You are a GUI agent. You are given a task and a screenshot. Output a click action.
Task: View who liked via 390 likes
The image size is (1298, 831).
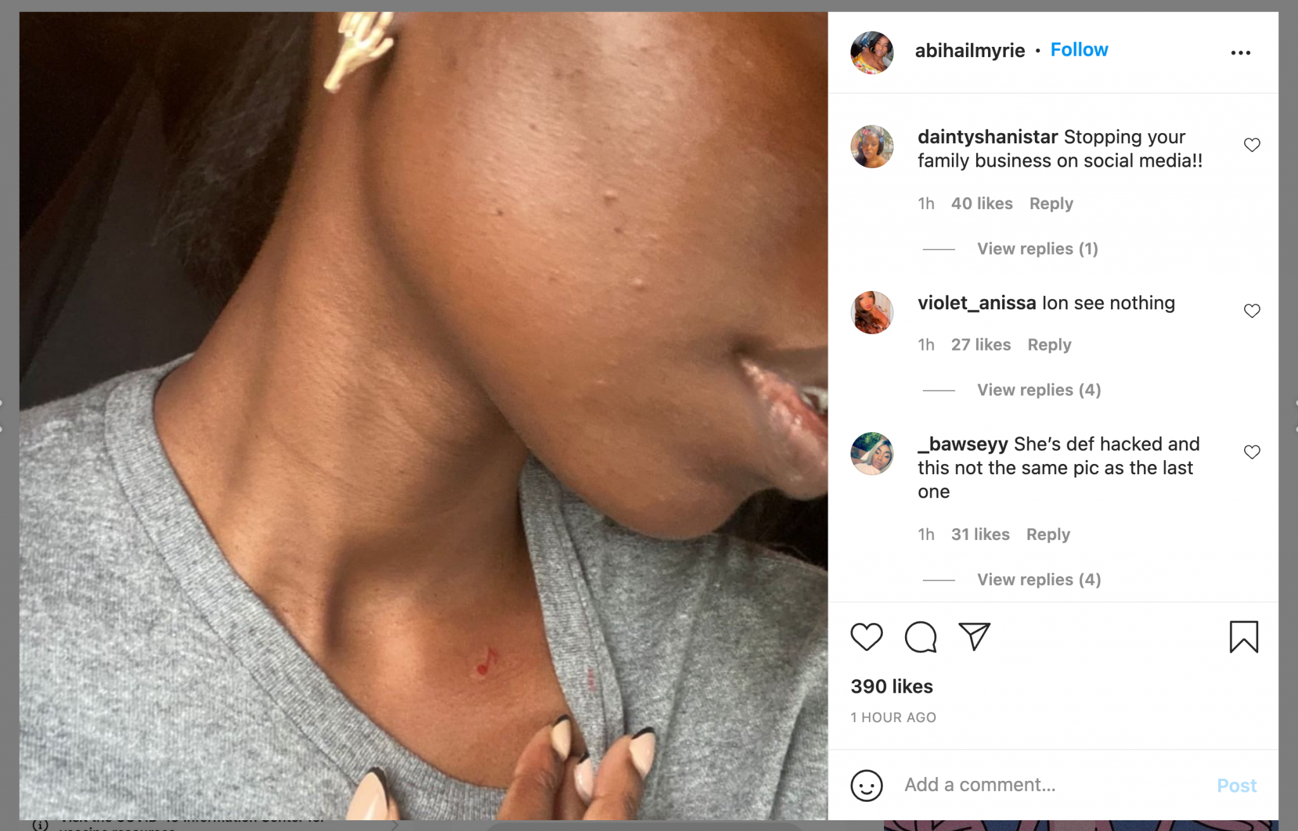[892, 686]
